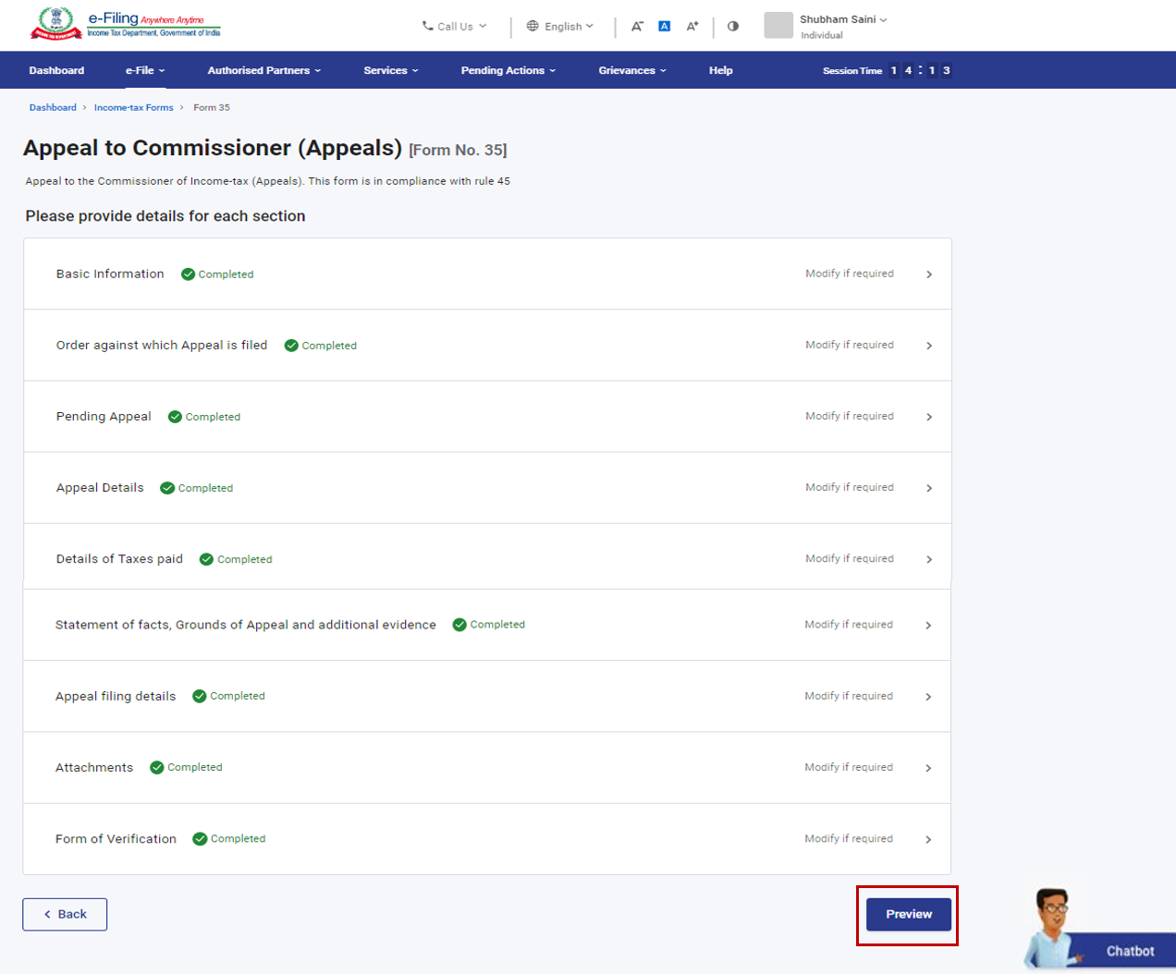
Task: Open the Chatbot assistant
Action: point(1100,933)
